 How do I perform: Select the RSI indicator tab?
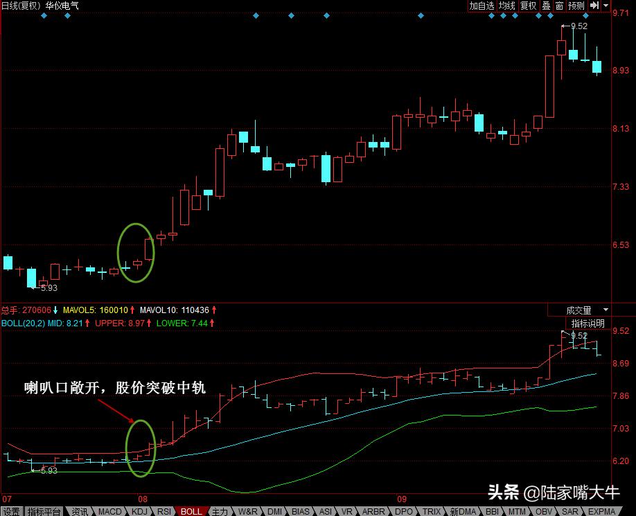pos(164,511)
